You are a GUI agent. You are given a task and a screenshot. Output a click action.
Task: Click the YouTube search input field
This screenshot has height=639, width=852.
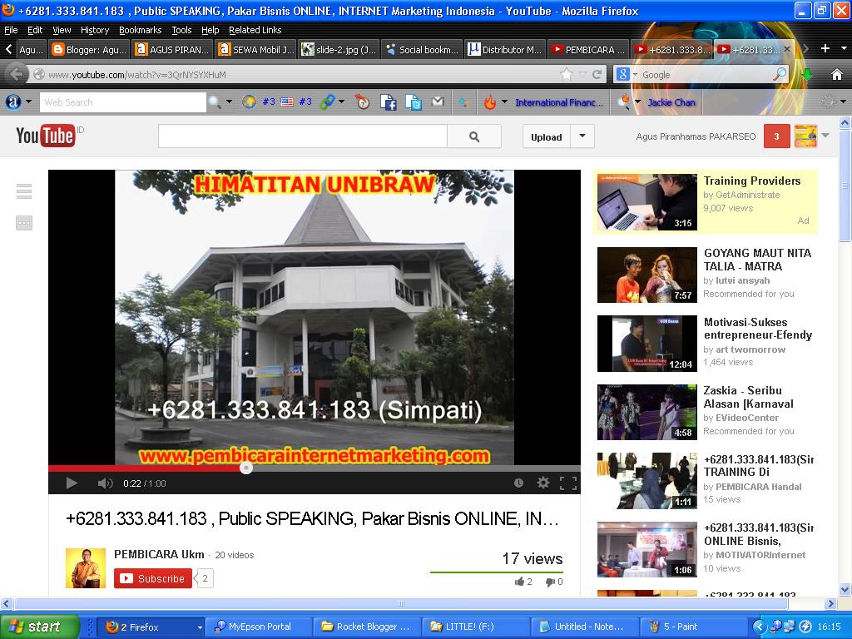[302, 137]
